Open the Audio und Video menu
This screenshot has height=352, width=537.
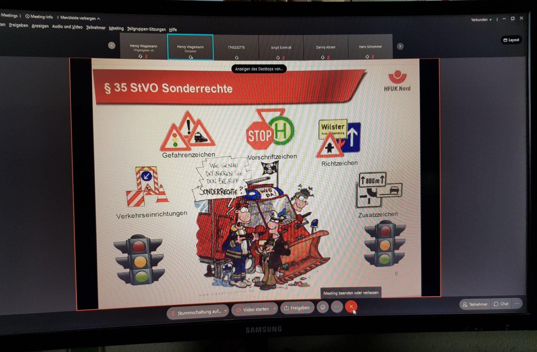(x=67, y=27)
